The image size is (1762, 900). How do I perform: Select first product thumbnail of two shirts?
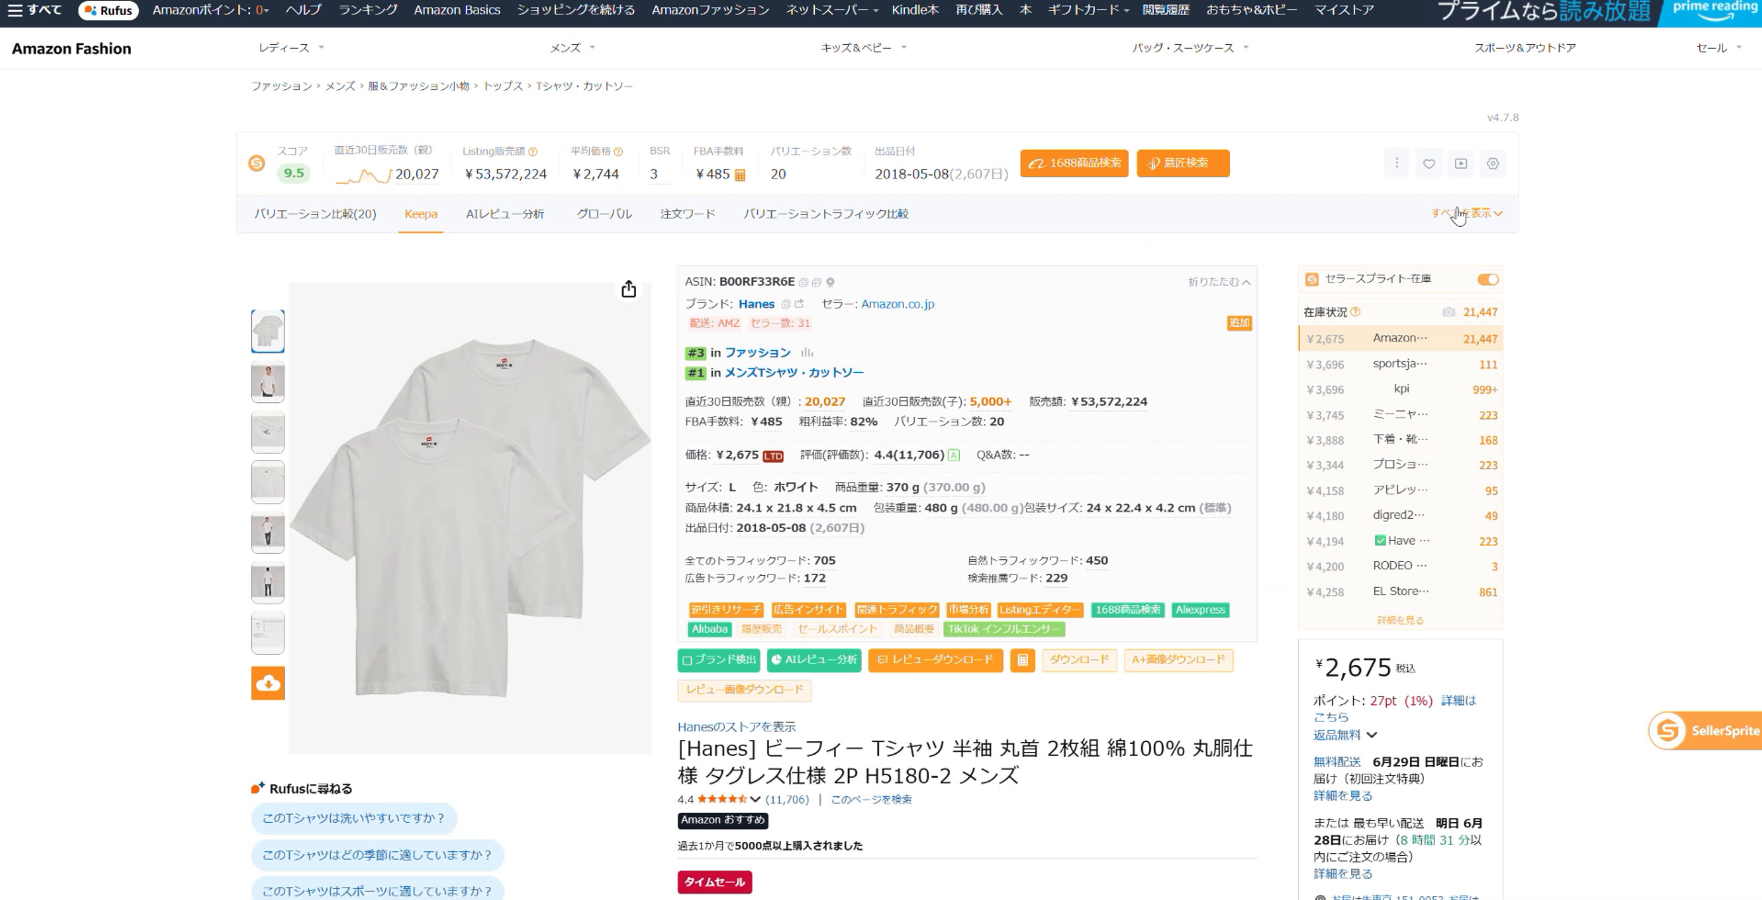tap(268, 332)
